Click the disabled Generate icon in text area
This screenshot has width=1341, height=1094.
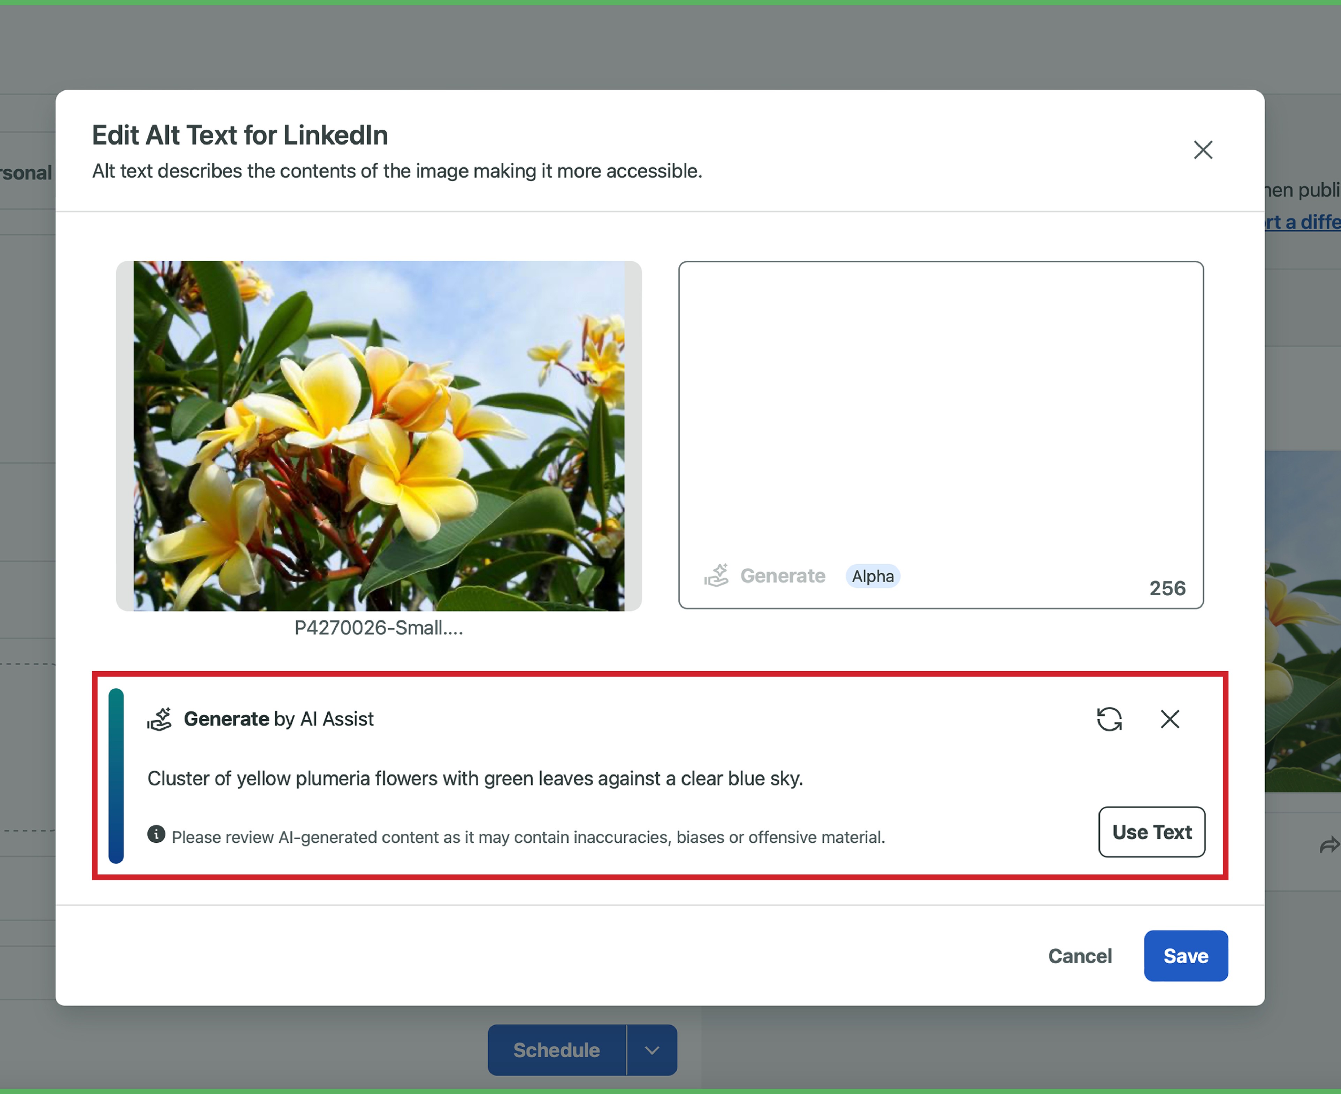(716, 575)
